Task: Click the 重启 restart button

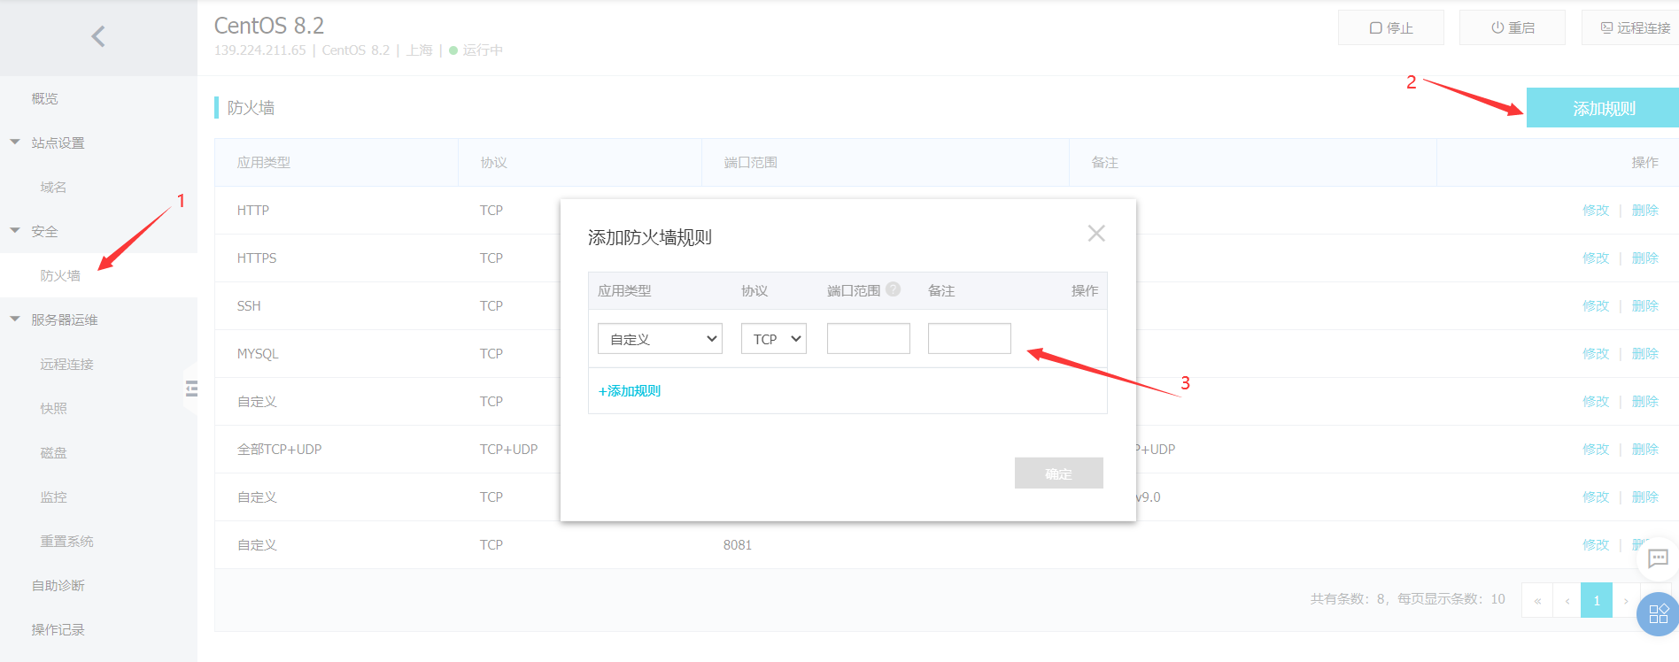Action: pos(1512,28)
